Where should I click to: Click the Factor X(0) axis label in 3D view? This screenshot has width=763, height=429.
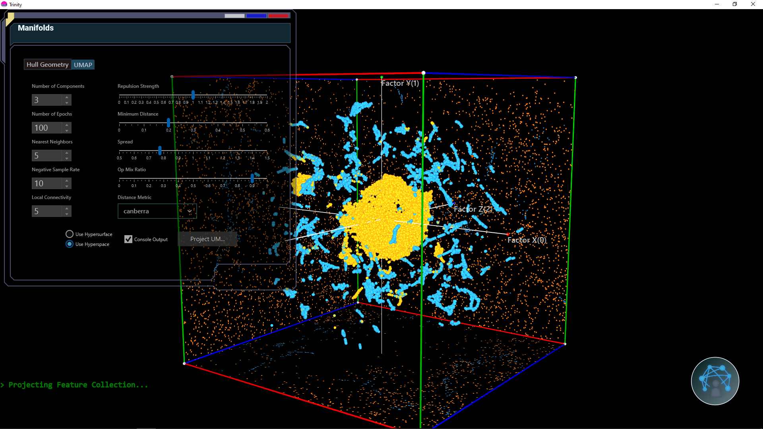point(527,240)
